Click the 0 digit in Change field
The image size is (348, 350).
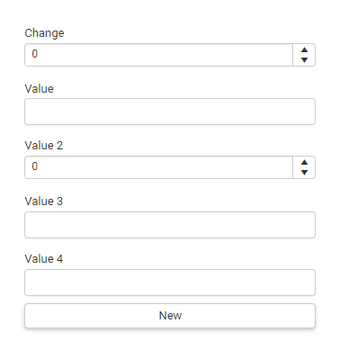click(35, 54)
